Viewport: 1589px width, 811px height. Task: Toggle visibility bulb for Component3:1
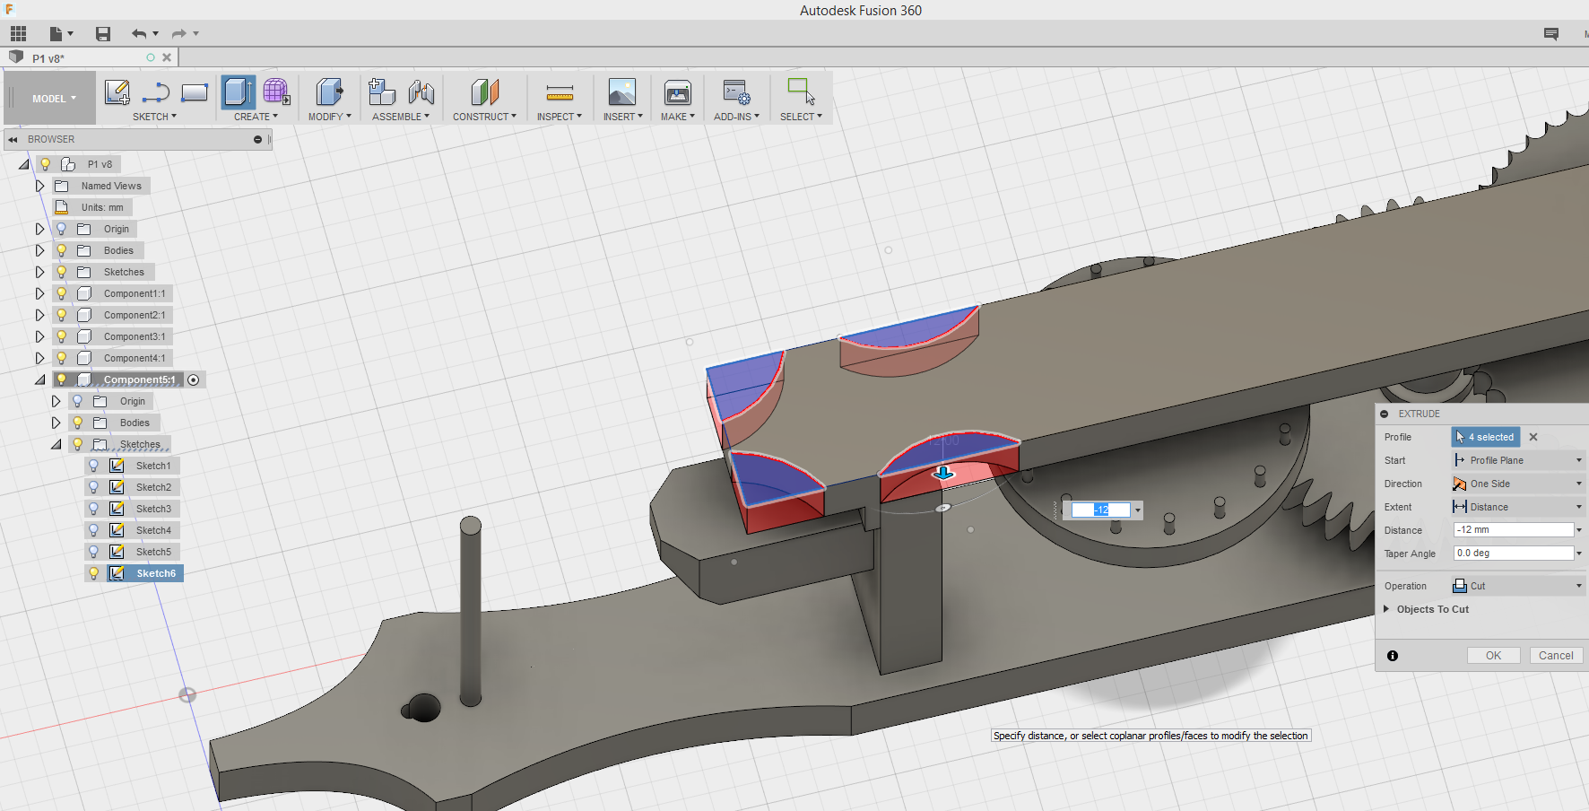pos(62,336)
